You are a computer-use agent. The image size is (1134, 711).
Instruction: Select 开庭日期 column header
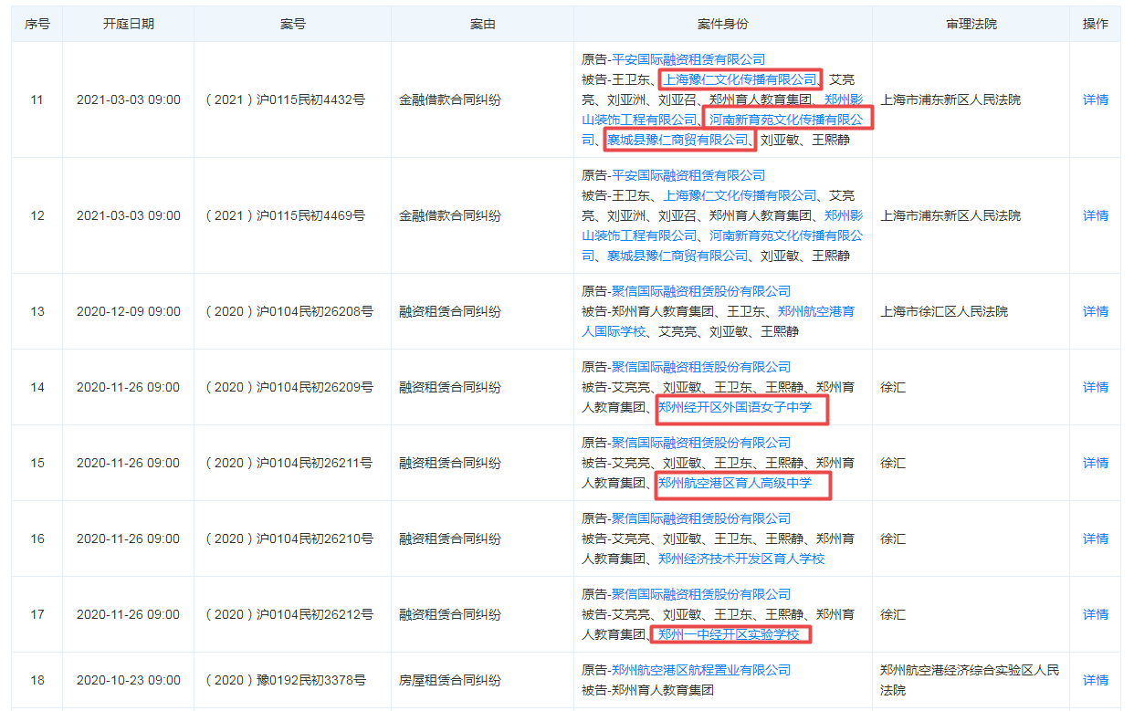[129, 24]
